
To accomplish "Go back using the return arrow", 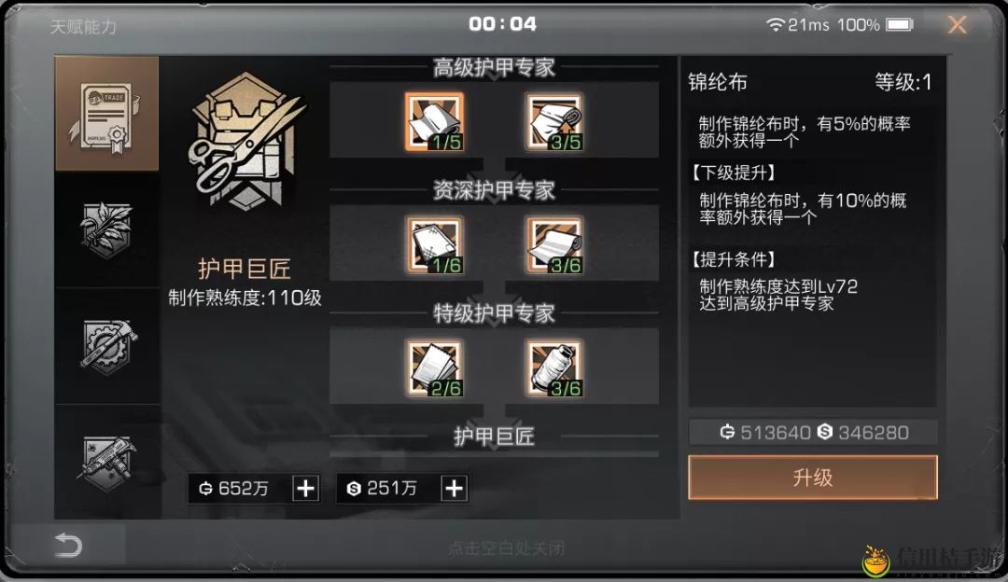I will [x=68, y=546].
